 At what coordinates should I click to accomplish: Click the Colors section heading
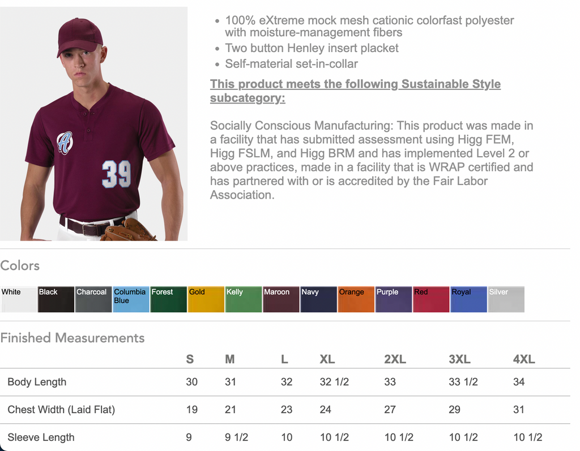tap(20, 265)
